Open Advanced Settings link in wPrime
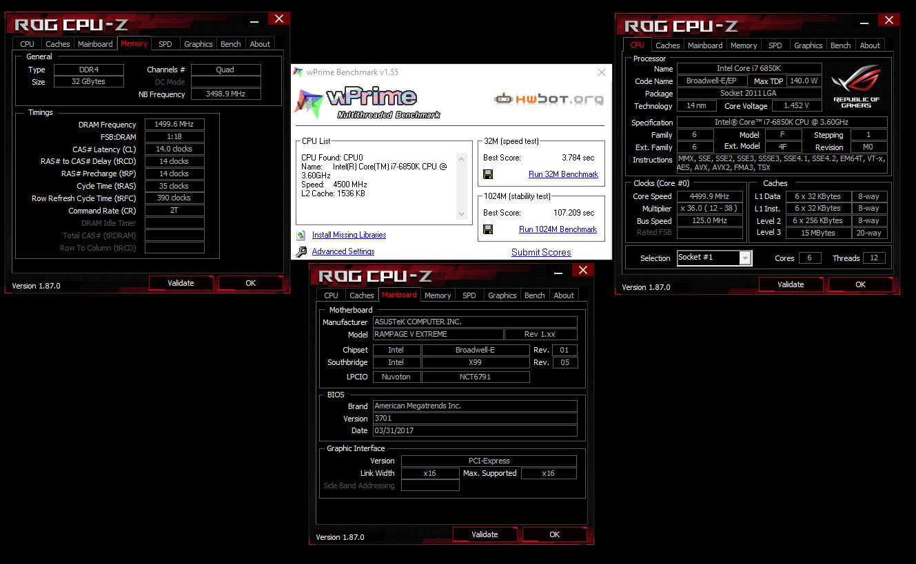 (343, 251)
